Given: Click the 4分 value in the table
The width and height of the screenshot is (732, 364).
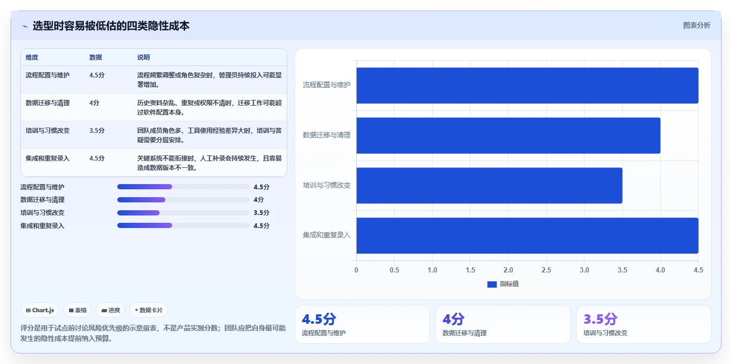Looking at the screenshot, I should (x=94, y=103).
